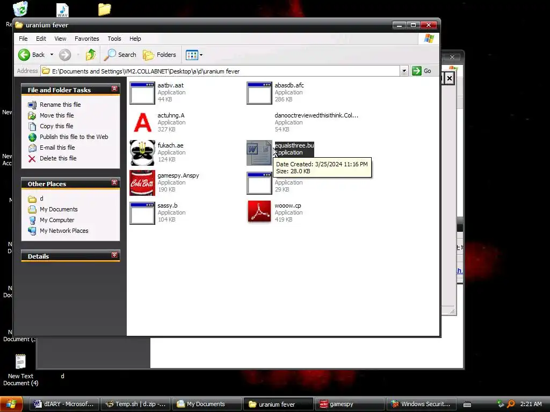
Task: Switch to dIARY Microsoft Word taskbar button
Action: click(64, 404)
